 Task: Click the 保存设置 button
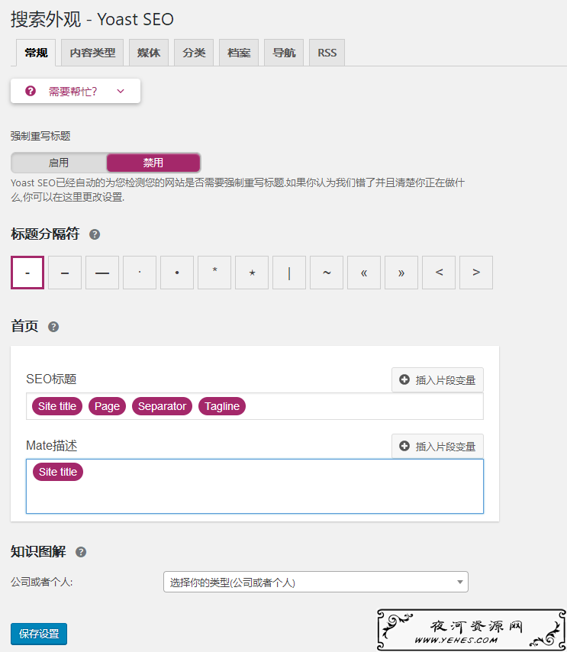pyautogui.click(x=39, y=634)
